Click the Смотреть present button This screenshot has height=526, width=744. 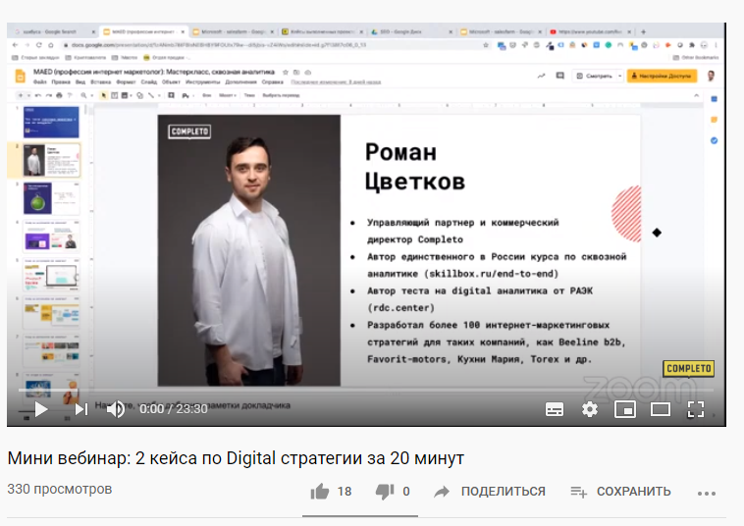click(594, 76)
